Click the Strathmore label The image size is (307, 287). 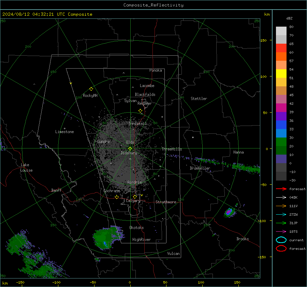pos(166,202)
